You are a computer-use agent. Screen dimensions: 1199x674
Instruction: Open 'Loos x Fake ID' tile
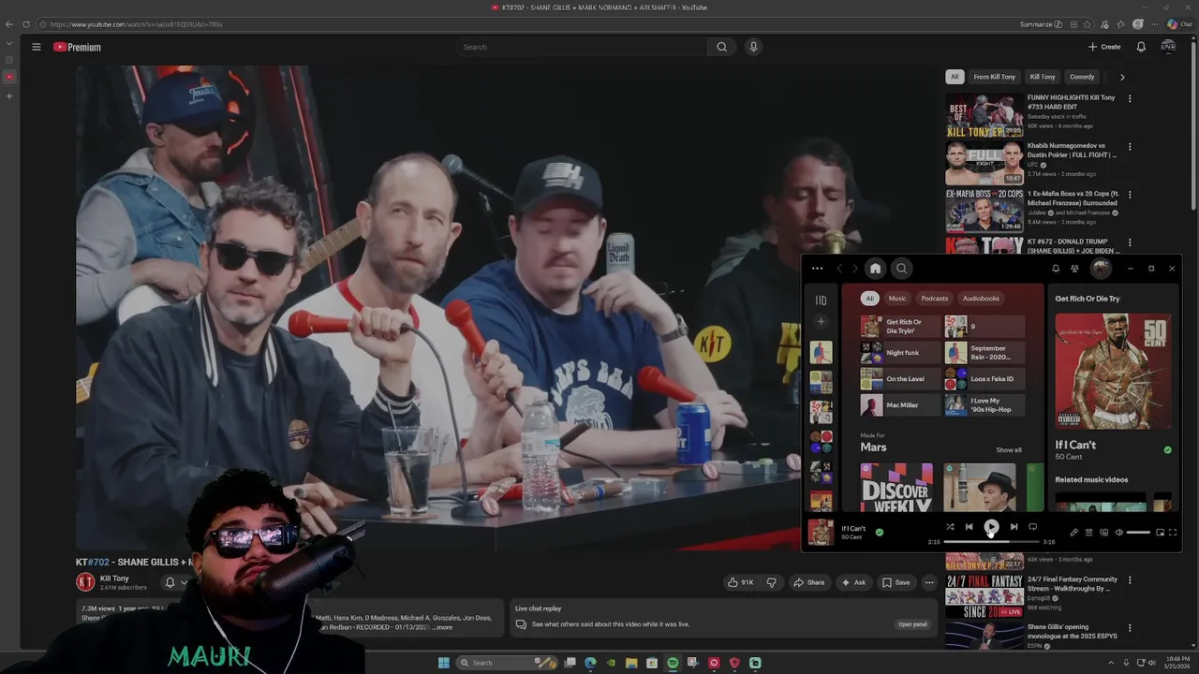pyautogui.click(x=984, y=379)
